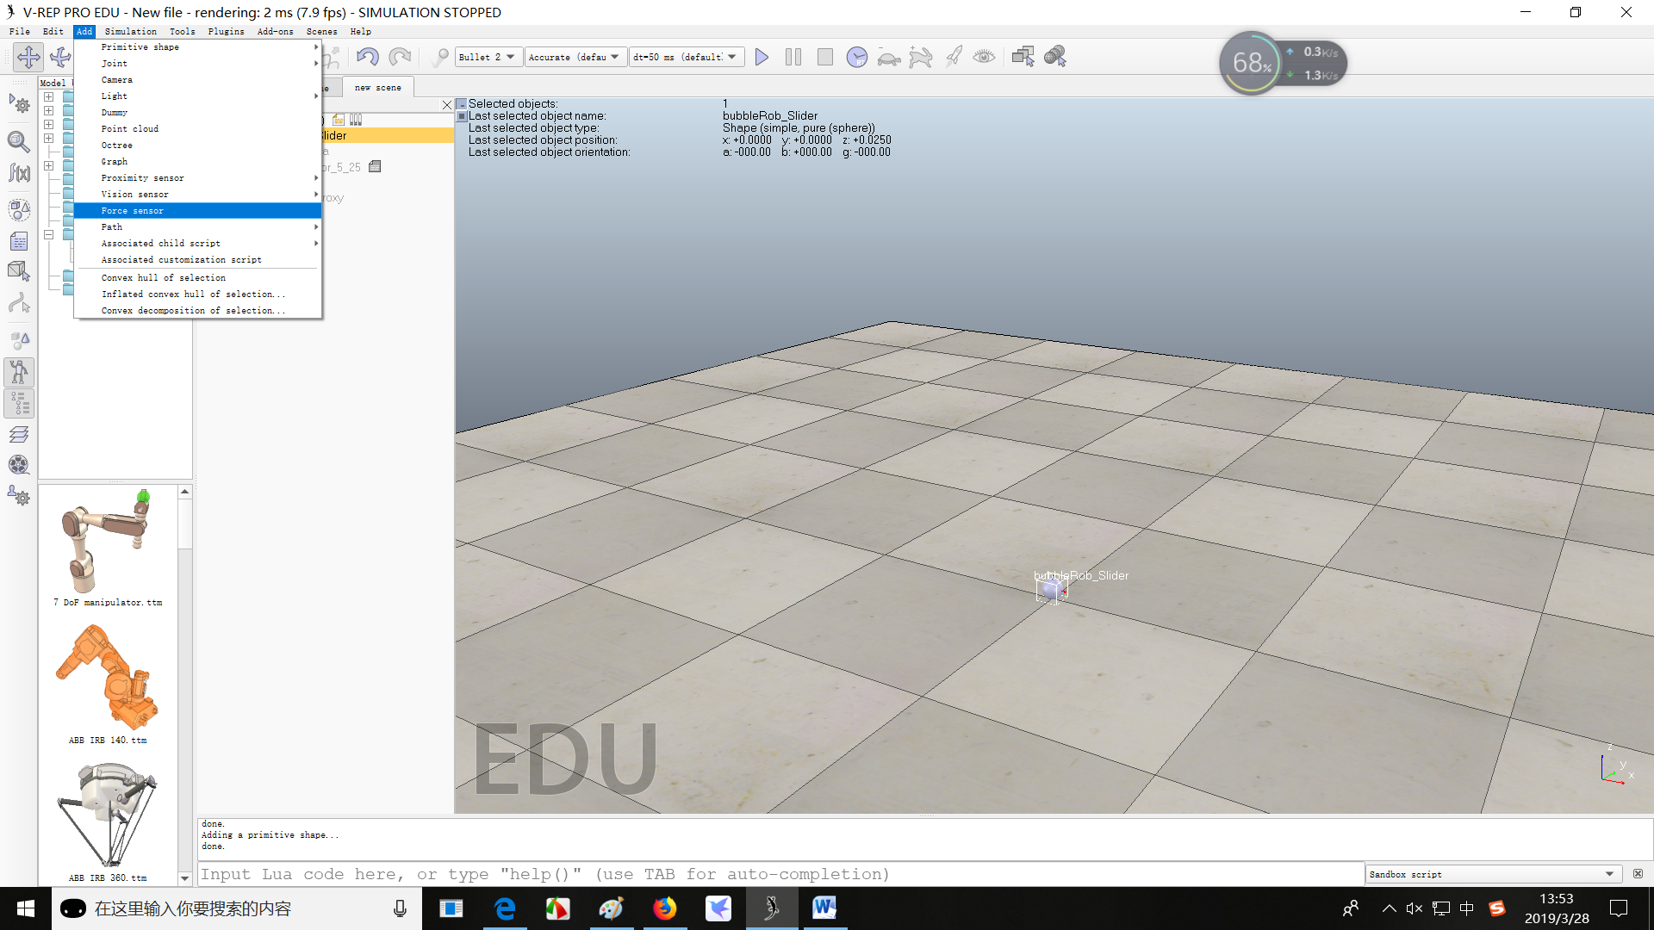Open simulation settings icon in left sidebar
Viewport: 1654px width, 930px height.
pos(19,104)
